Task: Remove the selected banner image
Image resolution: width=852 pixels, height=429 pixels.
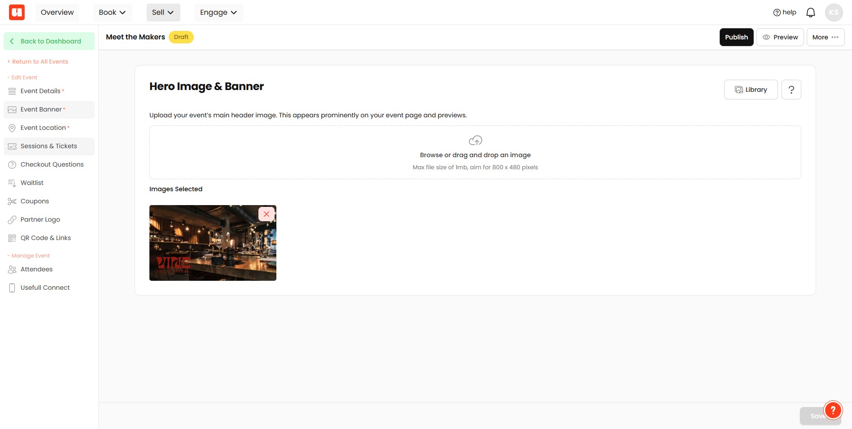Action: pos(267,214)
